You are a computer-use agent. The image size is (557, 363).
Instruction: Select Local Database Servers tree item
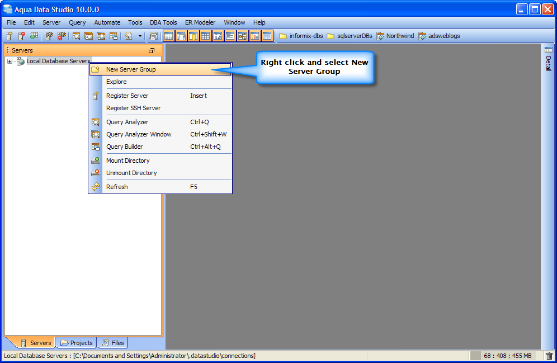coord(58,61)
